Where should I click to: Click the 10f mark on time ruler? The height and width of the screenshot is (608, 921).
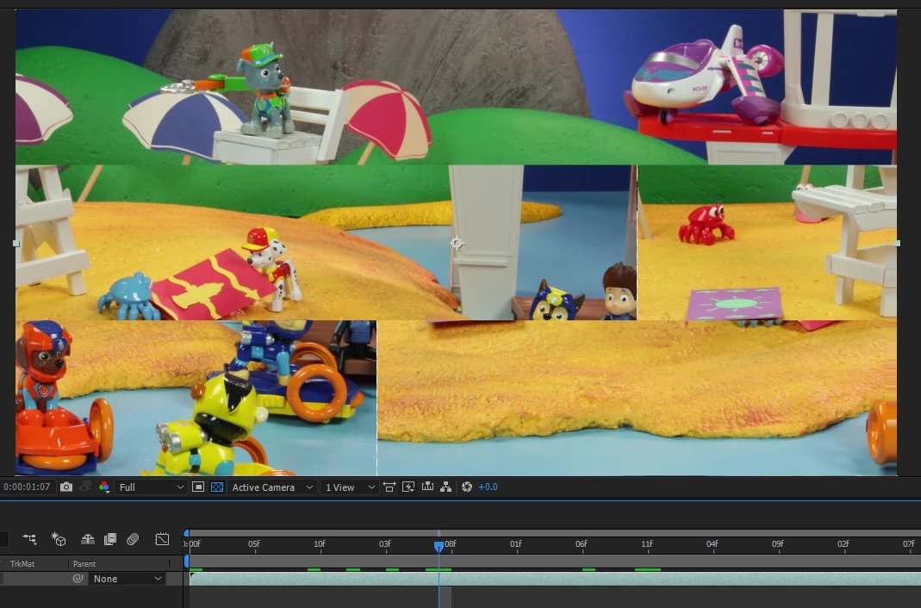(x=320, y=544)
